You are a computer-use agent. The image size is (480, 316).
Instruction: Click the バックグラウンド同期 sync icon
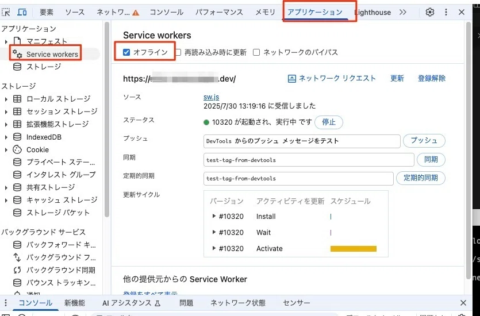click(17, 270)
